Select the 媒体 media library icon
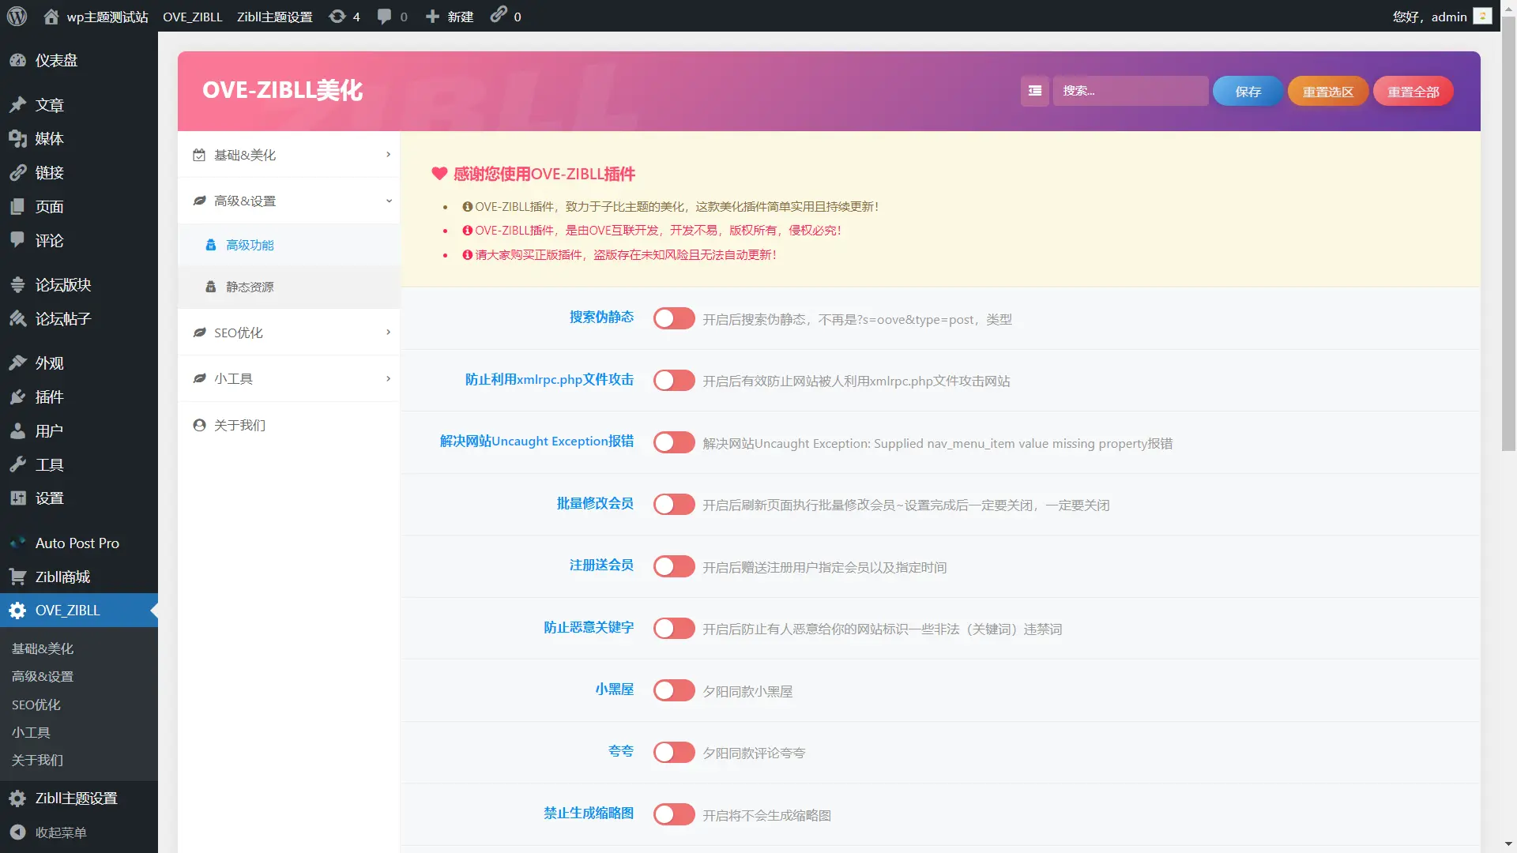The image size is (1517, 853). 19,139
